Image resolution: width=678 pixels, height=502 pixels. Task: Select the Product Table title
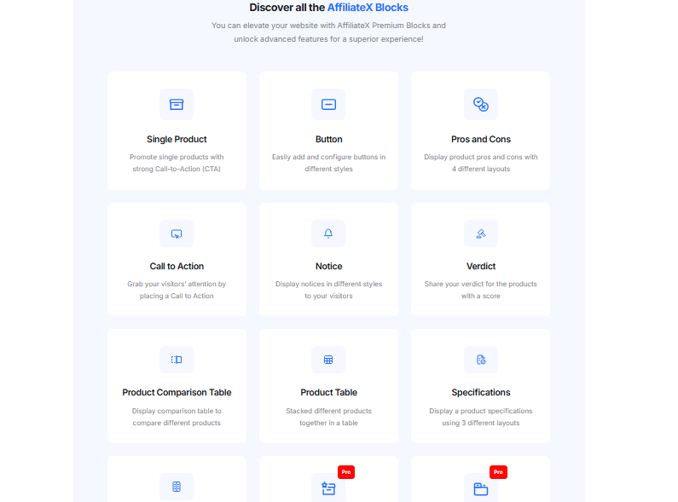pyautogui.click(x=328, y=392)
